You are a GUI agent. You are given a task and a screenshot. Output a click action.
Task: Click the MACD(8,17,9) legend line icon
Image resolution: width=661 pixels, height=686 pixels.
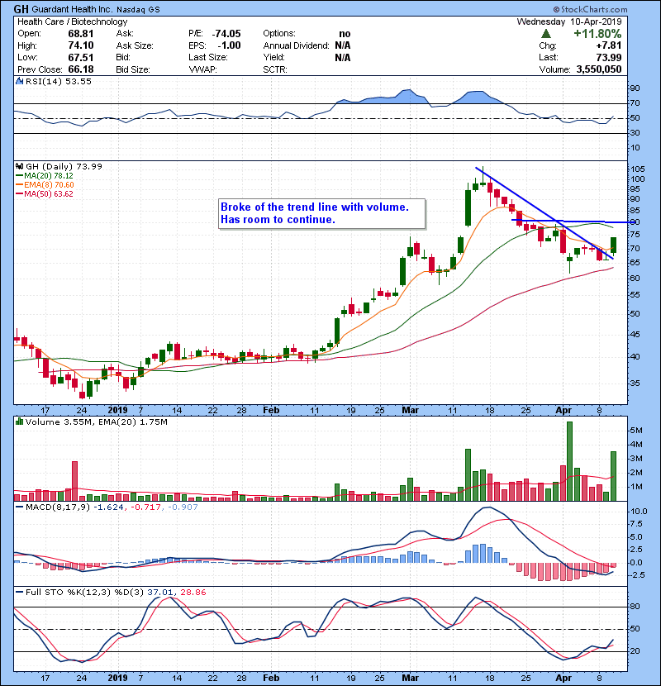[18, 505]
